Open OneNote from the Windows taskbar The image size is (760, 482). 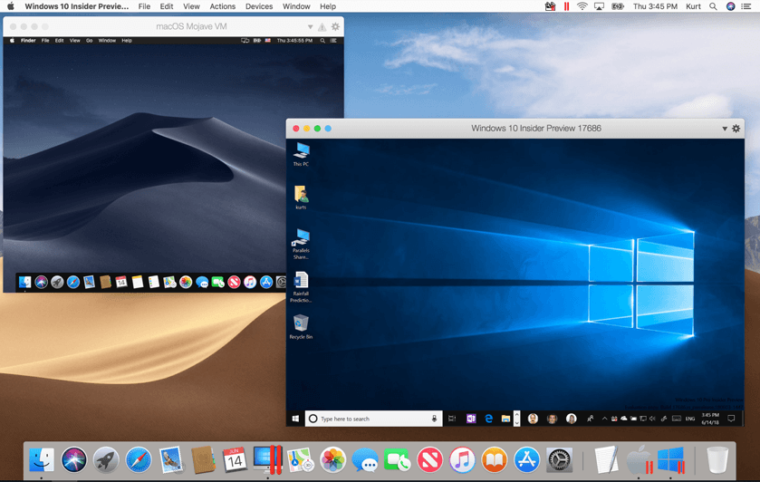click(x=471, y=419)
